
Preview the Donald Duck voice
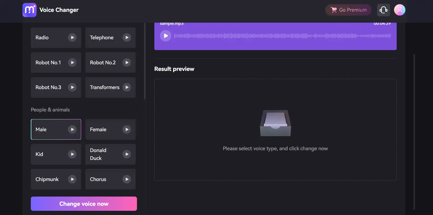click(x=127, y=154)
